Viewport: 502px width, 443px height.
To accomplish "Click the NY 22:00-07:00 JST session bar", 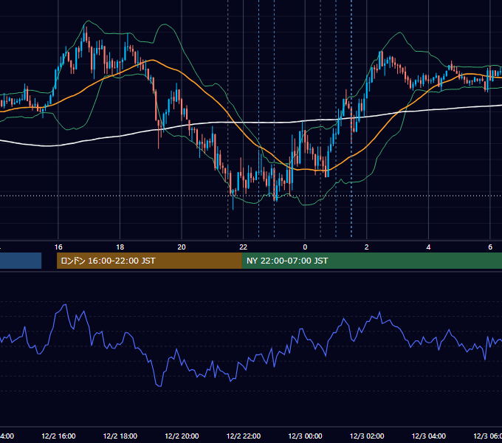I will click(x=371, y=261).
